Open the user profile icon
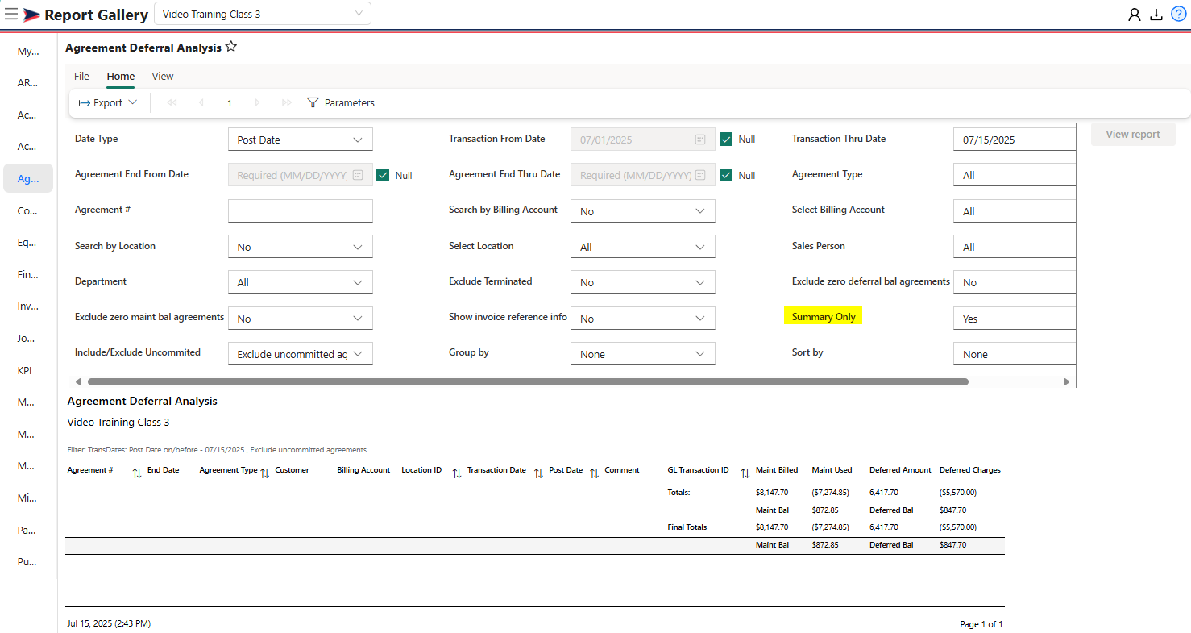Screen dimensions: 1191x633 [1135, 14]
